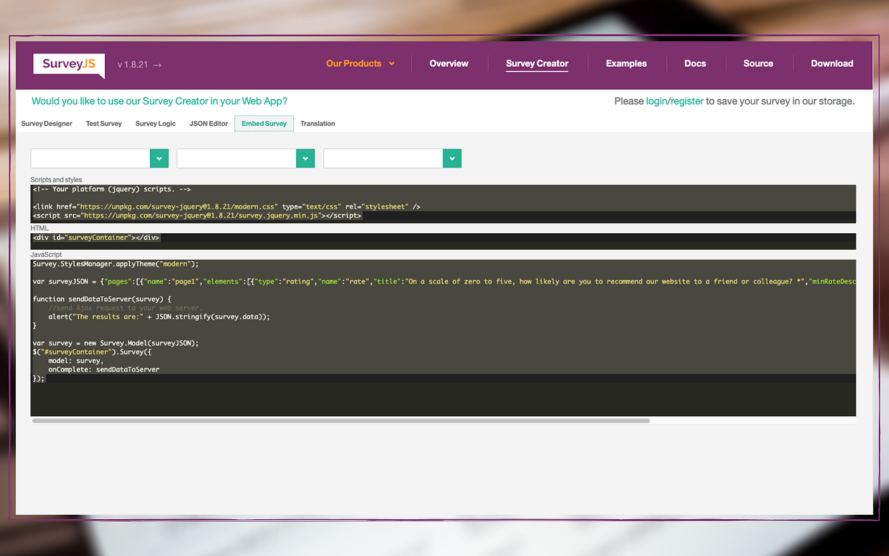Open the Docs page

tap(695, 64)
